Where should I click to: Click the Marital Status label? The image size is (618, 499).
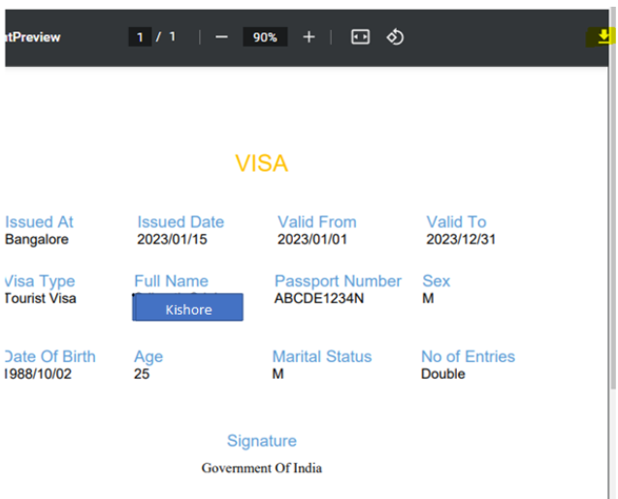tap(321, 356)
